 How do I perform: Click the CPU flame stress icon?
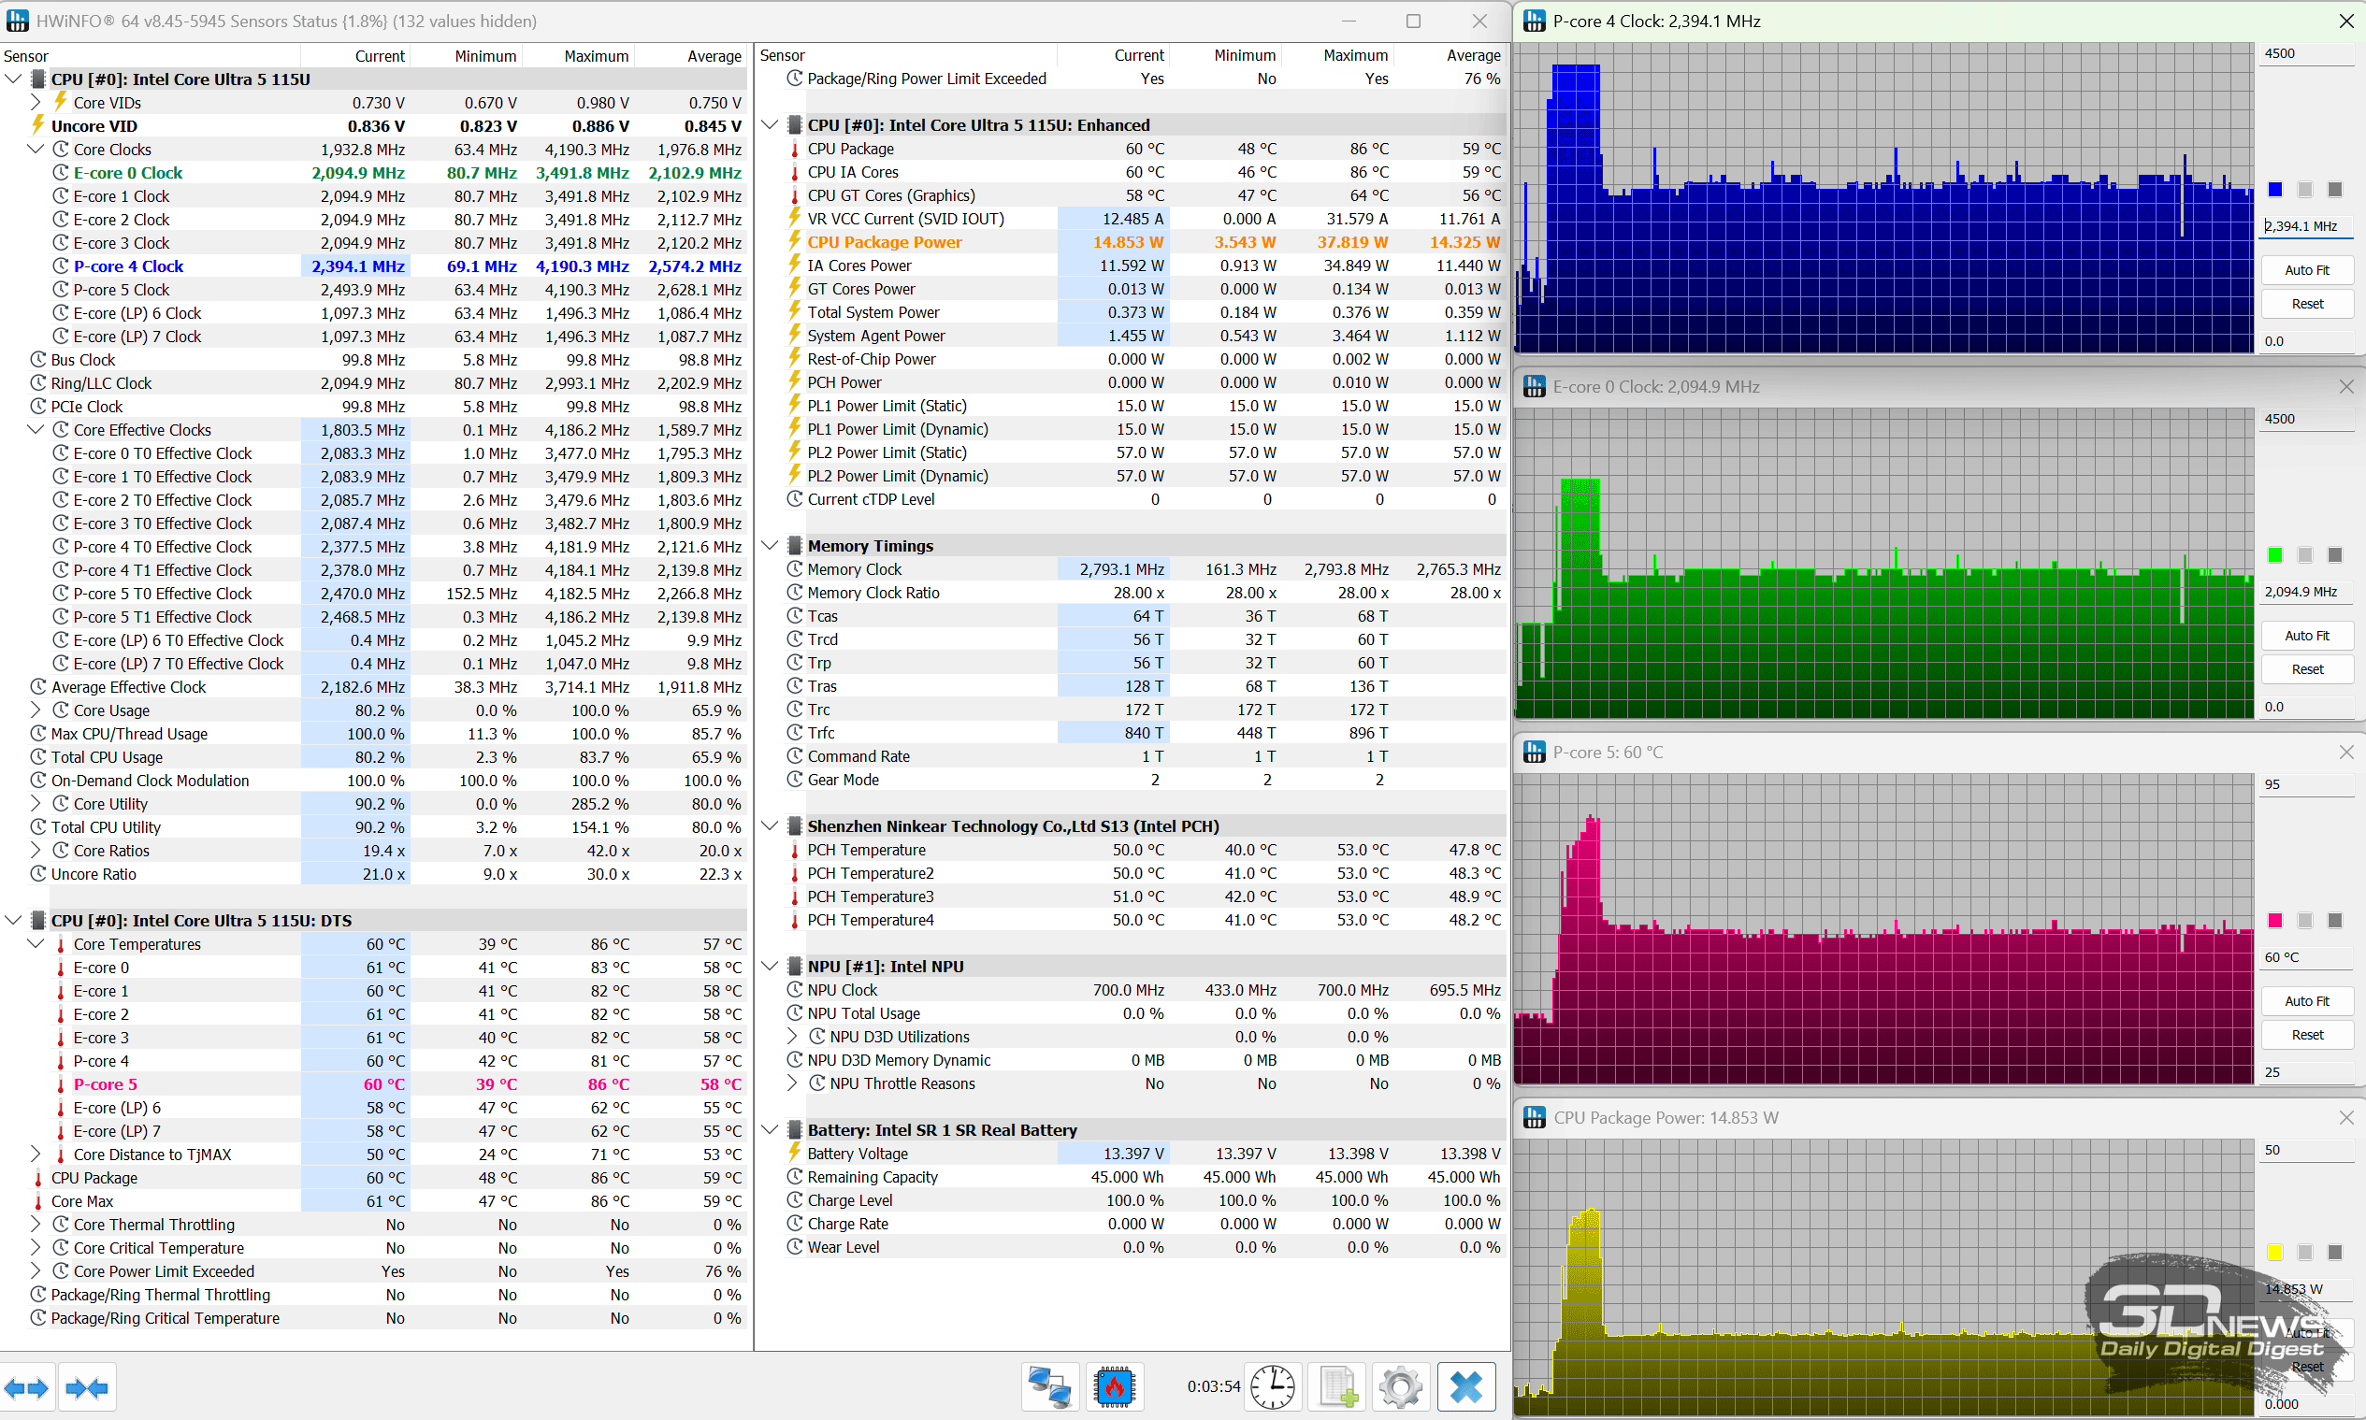pos(1114,1387)
